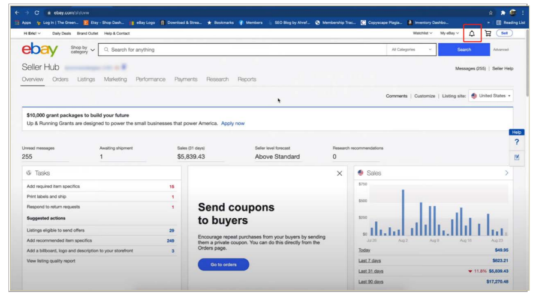
Task: Open the Research tab
Action: (x=218, y=79)
